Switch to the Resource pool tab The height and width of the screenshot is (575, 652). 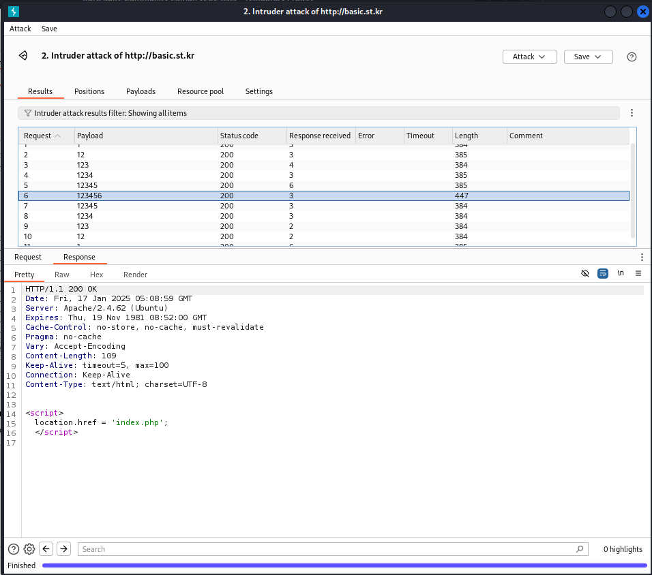201,91
